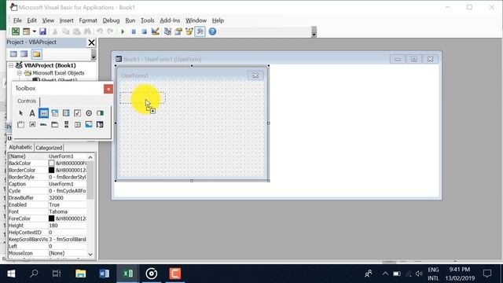The width and height of the screenshot is (503, 283).
Task: Select the TextBox tool in Toolbox
Action: pyautogui.click(x=44, y=113)
